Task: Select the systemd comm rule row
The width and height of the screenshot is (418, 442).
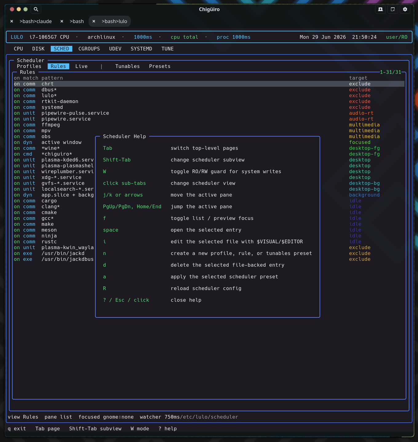Action: click(x=209, y=107)
